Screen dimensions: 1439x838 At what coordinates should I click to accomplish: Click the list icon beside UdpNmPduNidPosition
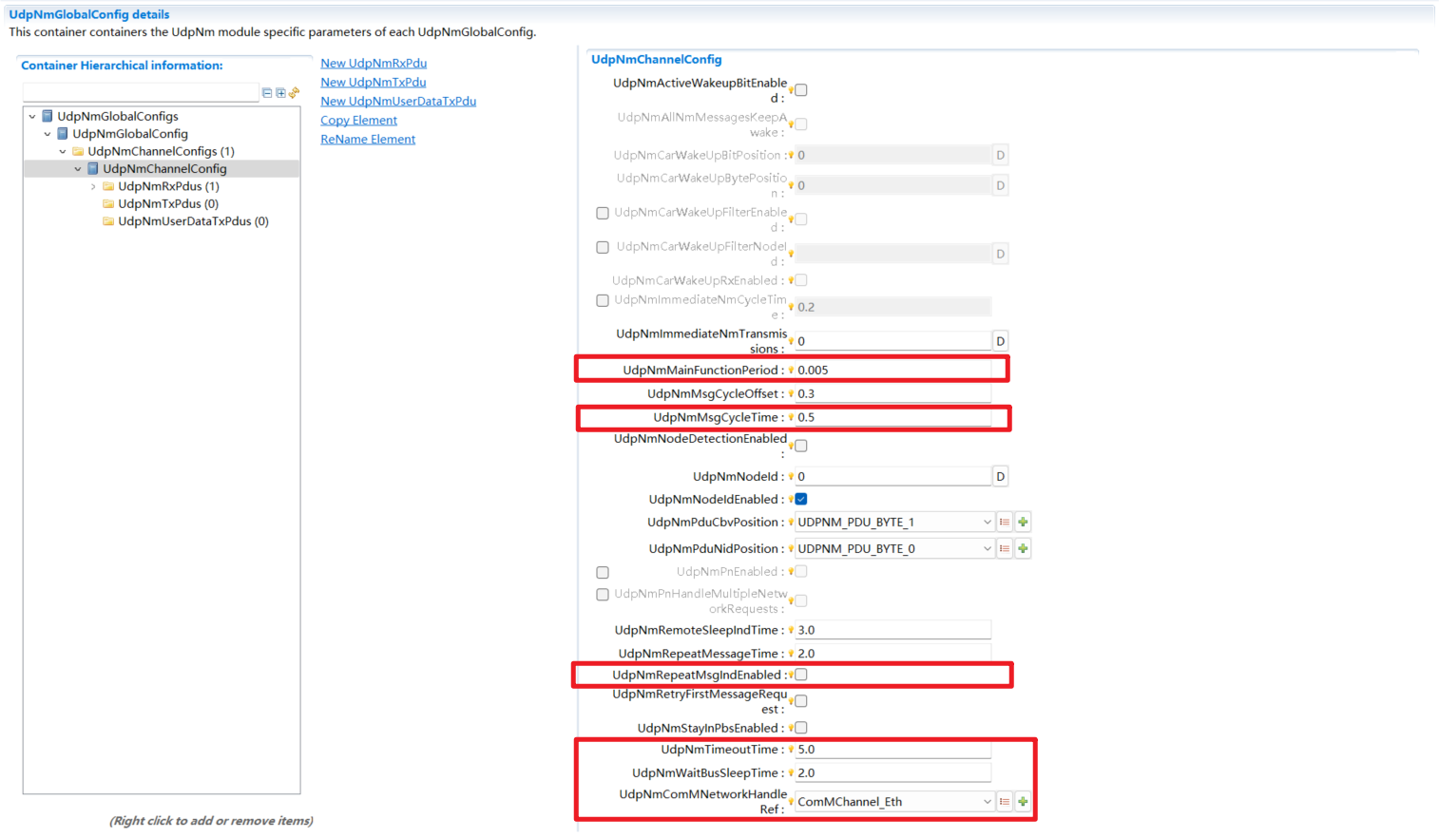point(1005,548)
